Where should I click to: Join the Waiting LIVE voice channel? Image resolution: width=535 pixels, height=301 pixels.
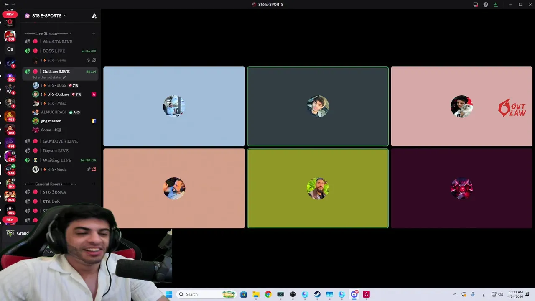[x=60, y=160]
